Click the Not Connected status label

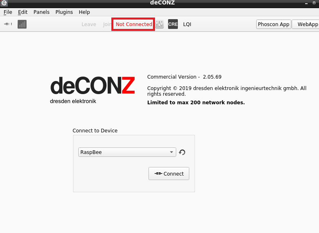coord(133,24)
